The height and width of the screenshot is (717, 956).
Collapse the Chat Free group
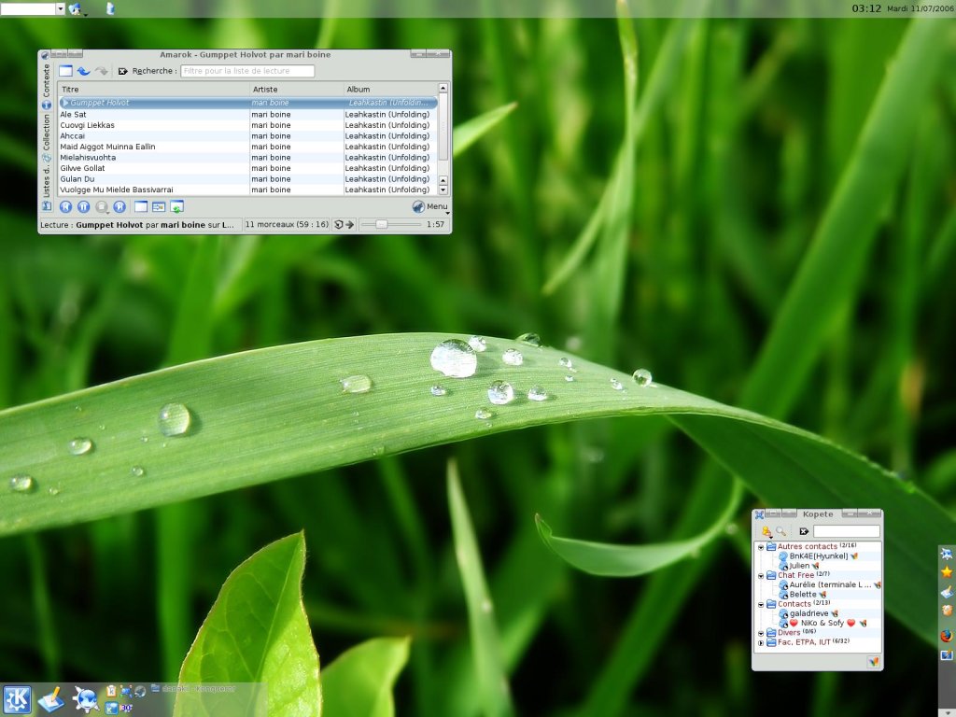(x=761, y=575)
